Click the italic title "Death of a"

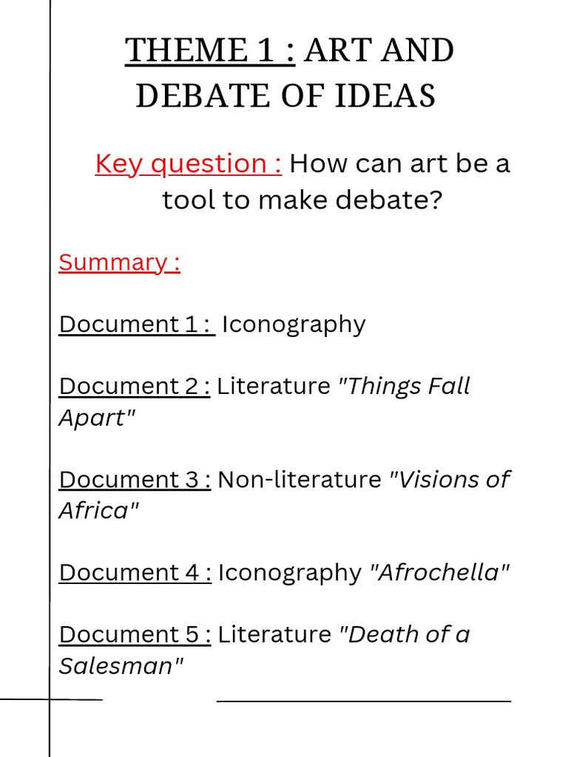[x=404, y=634]
